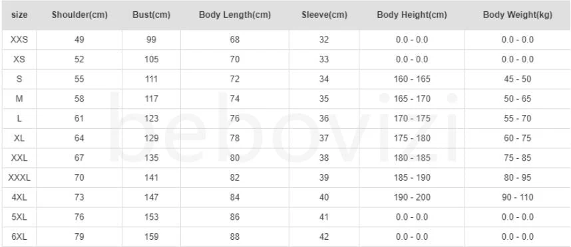Select the Shoulder(cm) column header

coord(79,15)
